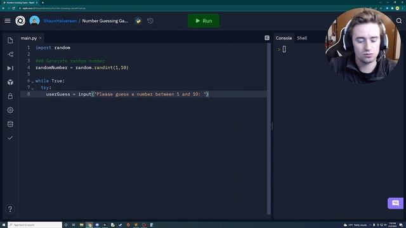Click the Number Guessing Game repl title

(105, 21)
